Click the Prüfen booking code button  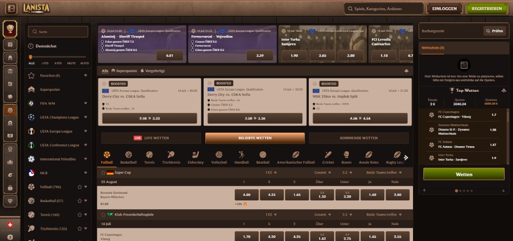point(495,31)
